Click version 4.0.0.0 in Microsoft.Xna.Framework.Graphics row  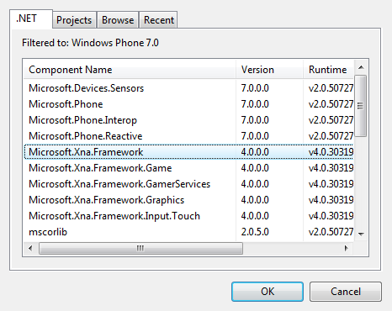coord(255,200)
